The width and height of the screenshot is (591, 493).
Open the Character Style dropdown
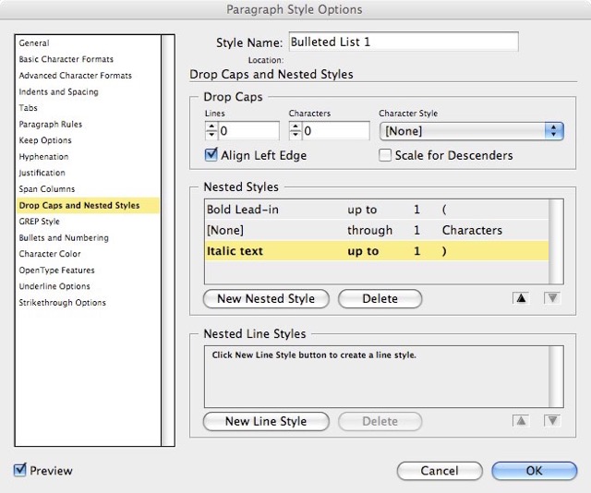tap(471, 131)
